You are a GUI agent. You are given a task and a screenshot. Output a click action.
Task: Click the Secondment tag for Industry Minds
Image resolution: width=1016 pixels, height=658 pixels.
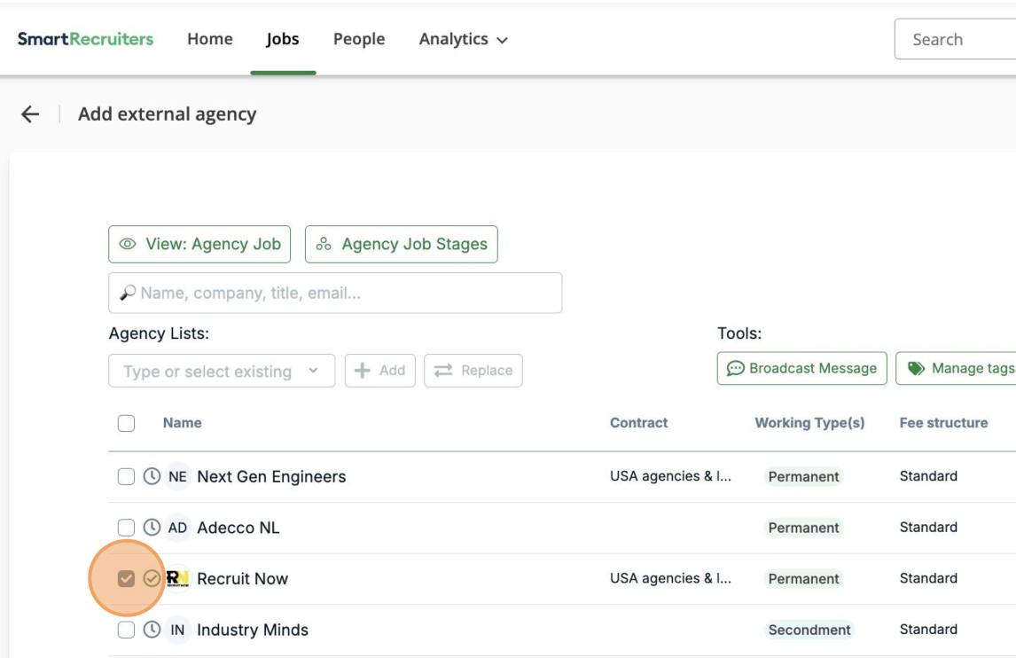click(x=809, y=630)
